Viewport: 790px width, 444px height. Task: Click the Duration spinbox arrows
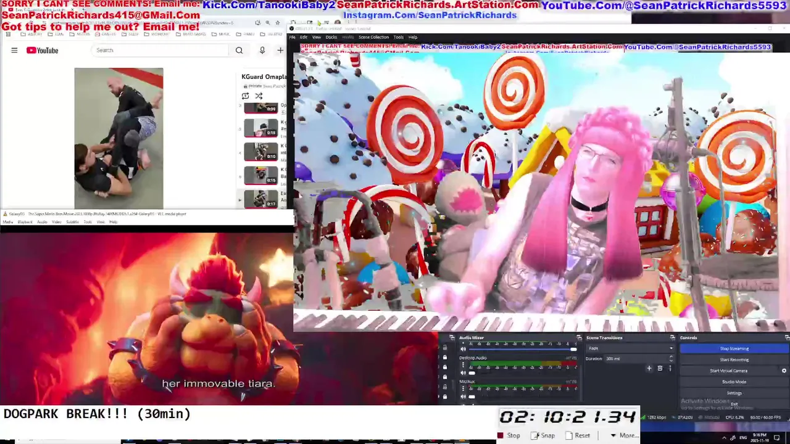(x=671, y=358)
